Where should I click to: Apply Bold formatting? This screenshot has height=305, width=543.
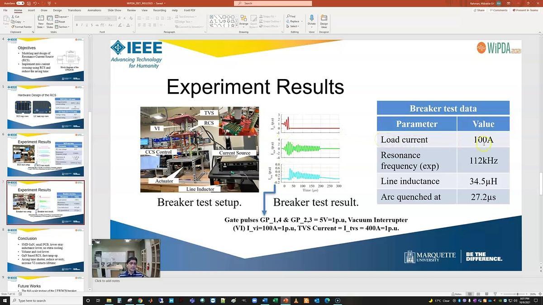[77, 25]
